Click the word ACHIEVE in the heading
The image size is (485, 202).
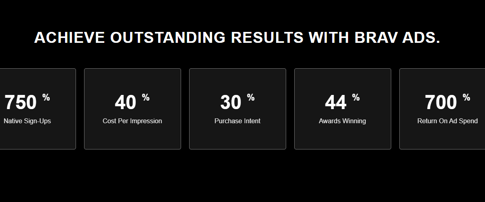coord(70,38)
